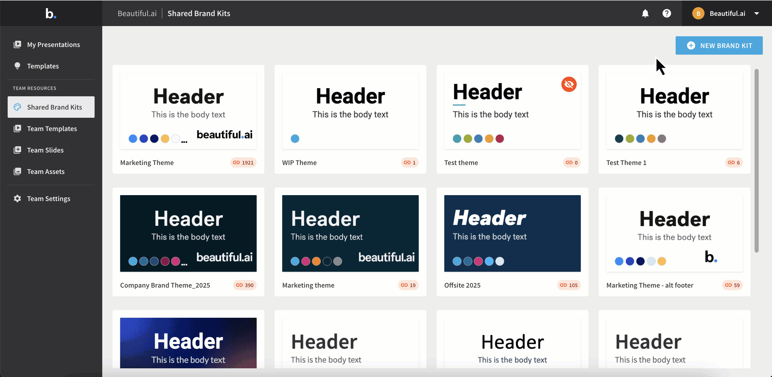Click the NEW BRAND KIT button

coord(719,45)
